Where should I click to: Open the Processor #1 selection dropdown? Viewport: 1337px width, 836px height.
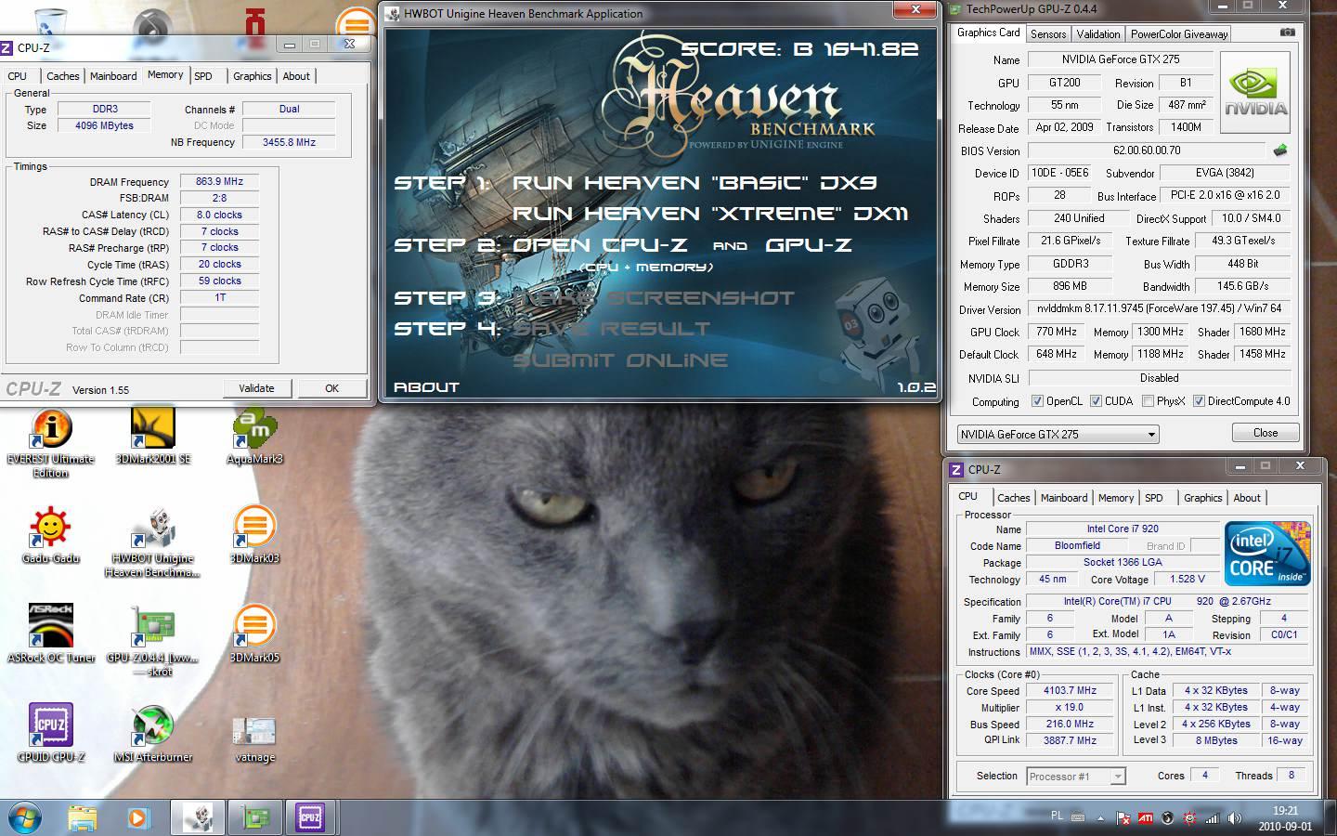click(x=1075, y=776)
